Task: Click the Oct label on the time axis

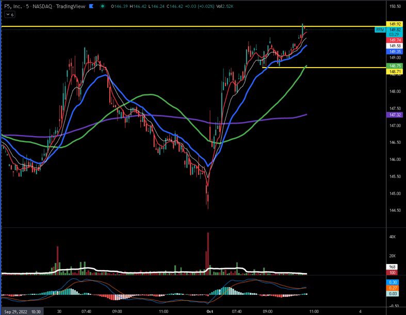Action: [x=210, y=311]
